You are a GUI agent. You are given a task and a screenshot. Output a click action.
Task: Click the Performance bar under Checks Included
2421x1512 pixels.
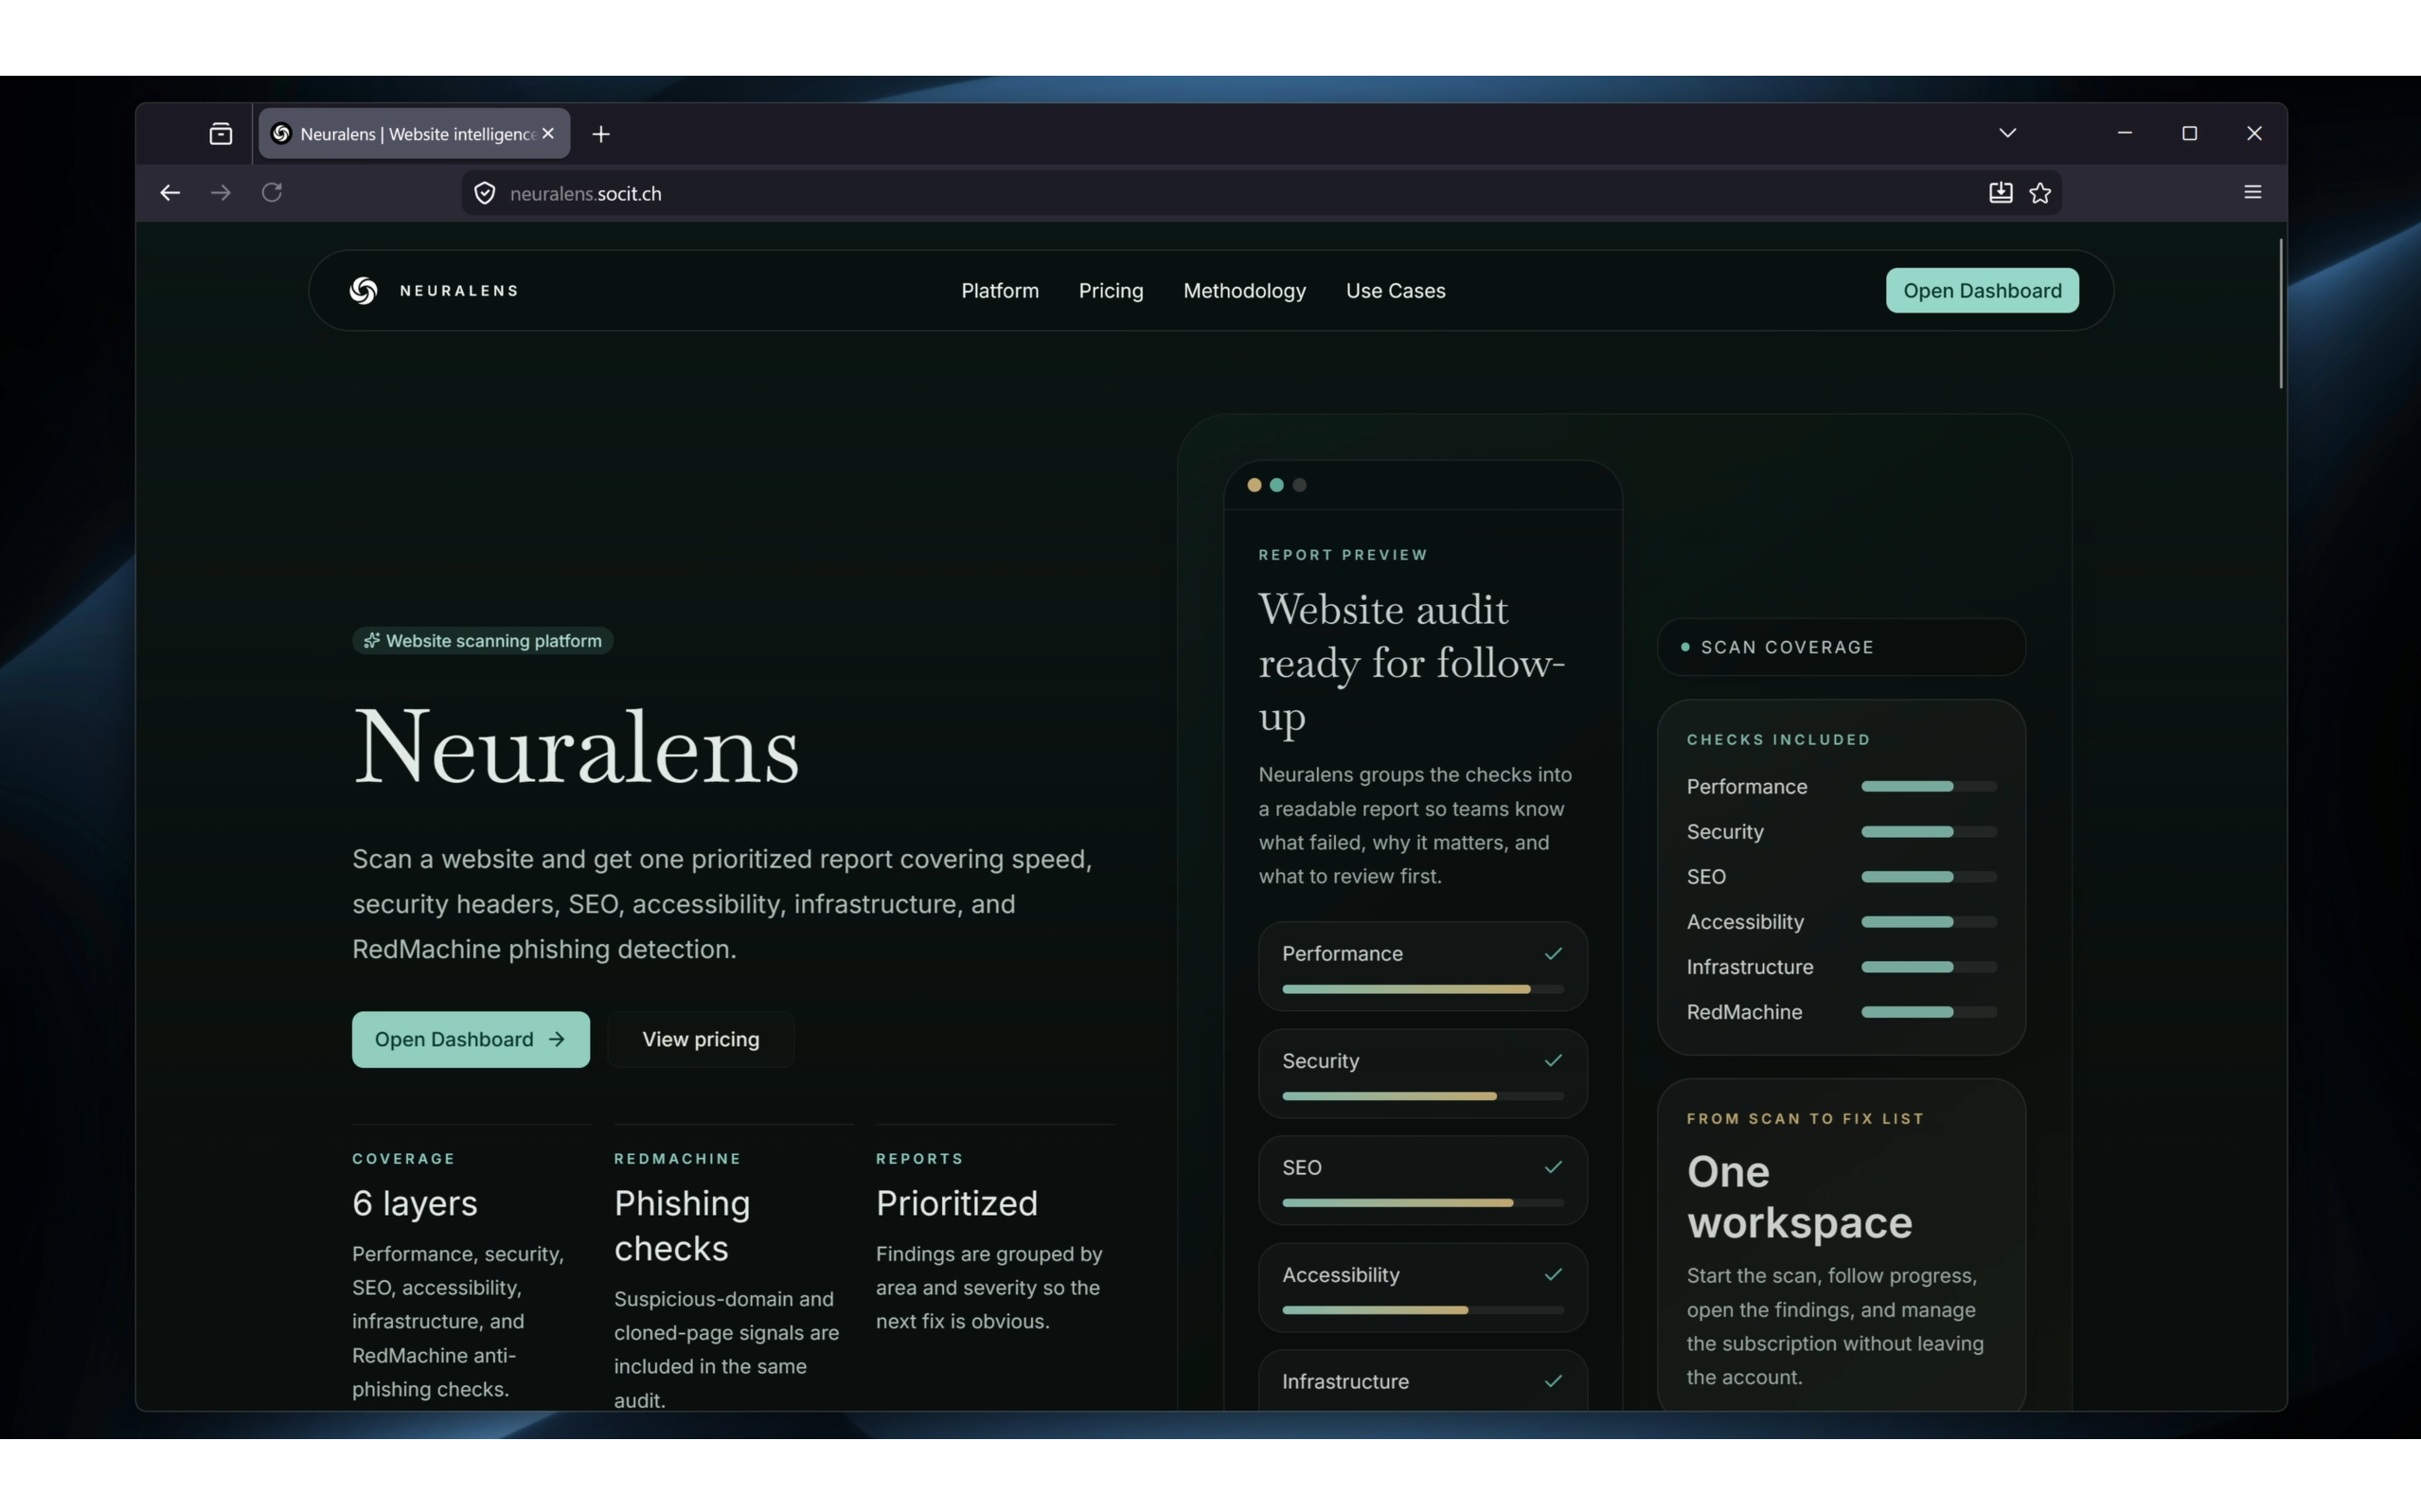click(1928, 787)
